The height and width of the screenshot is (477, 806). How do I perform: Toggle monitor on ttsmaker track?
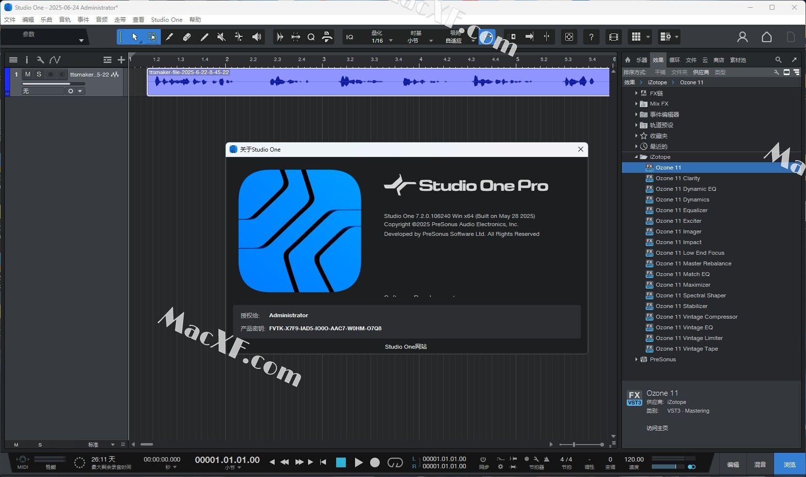[x=62, y=74]
